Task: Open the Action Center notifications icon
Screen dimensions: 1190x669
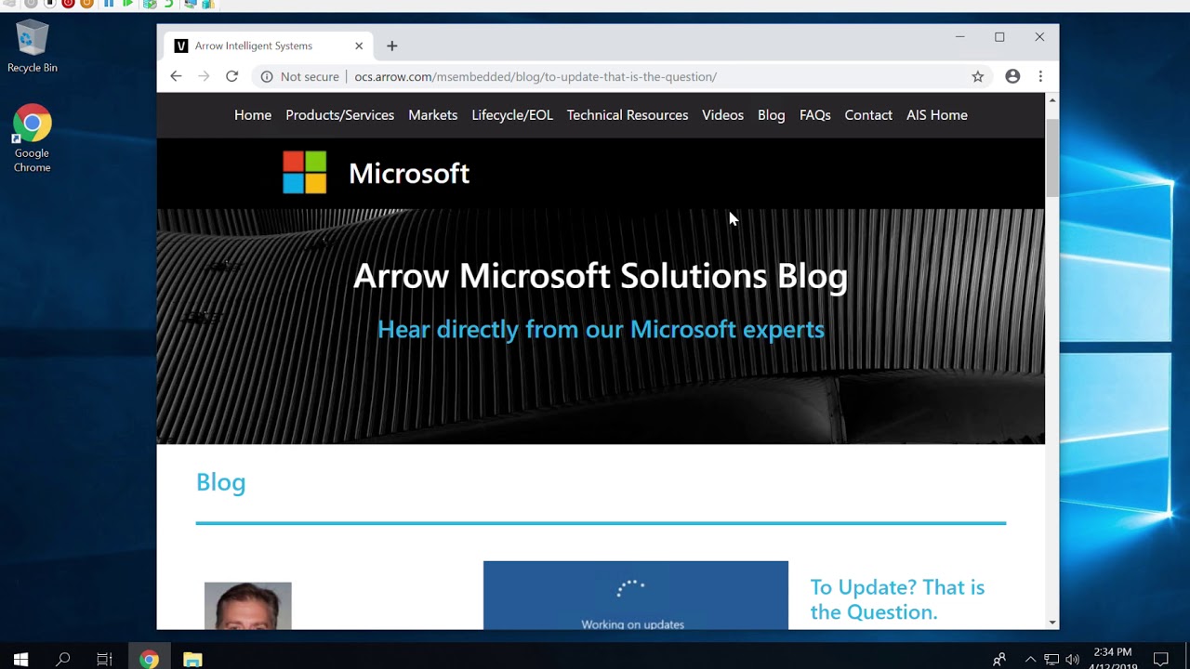Action: tap(1161, 660)
